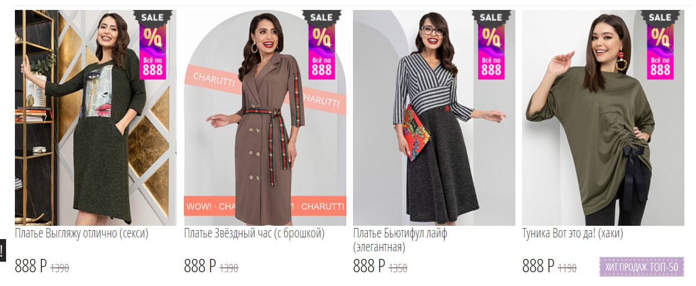The width and height of the screenshot is (696, 286).
Task: Click the 888 Р price under the striped dress
Action: click(369, 266)
